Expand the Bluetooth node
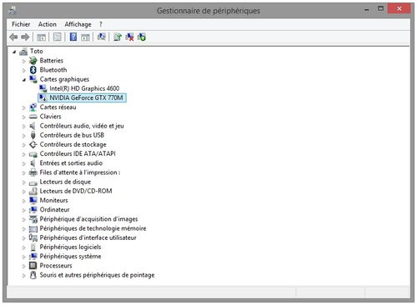 click(x=24, y=70)
